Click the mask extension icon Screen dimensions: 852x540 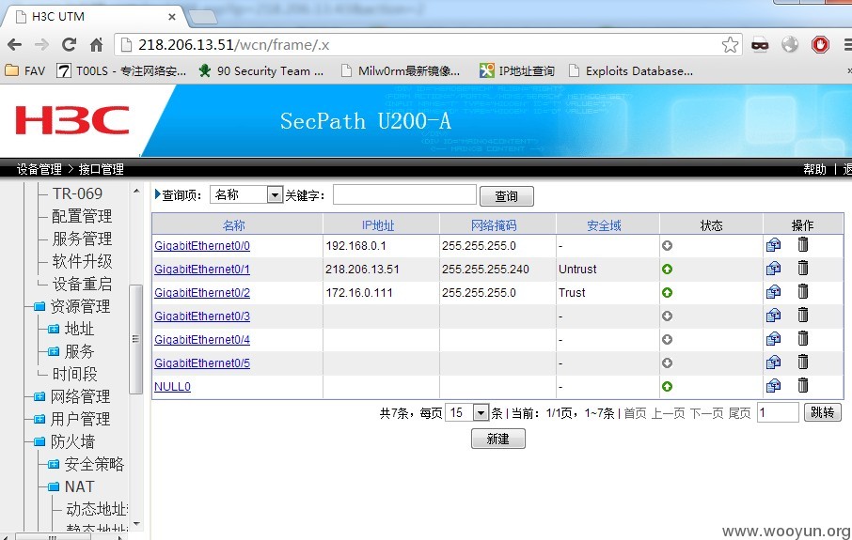[x=760, y=45]
